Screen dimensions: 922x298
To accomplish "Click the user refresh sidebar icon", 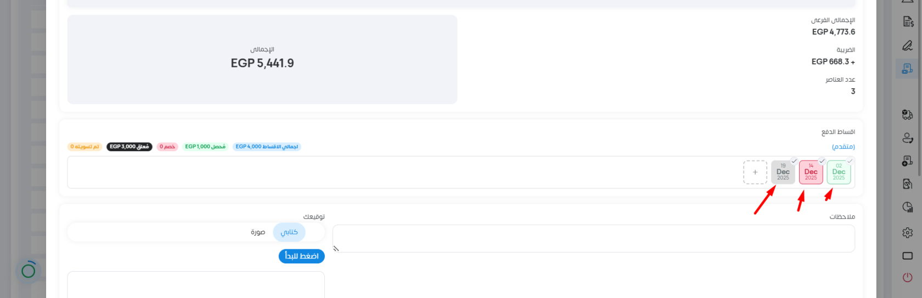I will pos(908,138).
